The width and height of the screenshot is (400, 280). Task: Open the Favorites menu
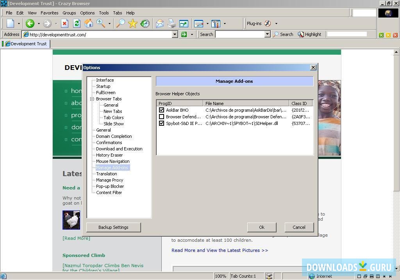pyautogui.click(x=50, y=13)
